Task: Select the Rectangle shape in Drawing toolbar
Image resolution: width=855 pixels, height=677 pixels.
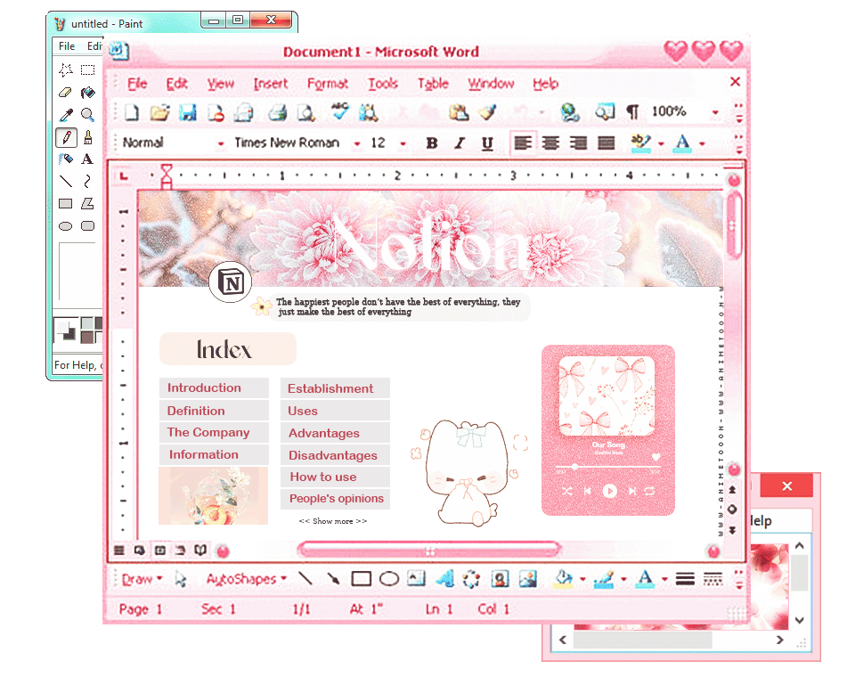Action: pyautogui.click(x=361, y=579)
